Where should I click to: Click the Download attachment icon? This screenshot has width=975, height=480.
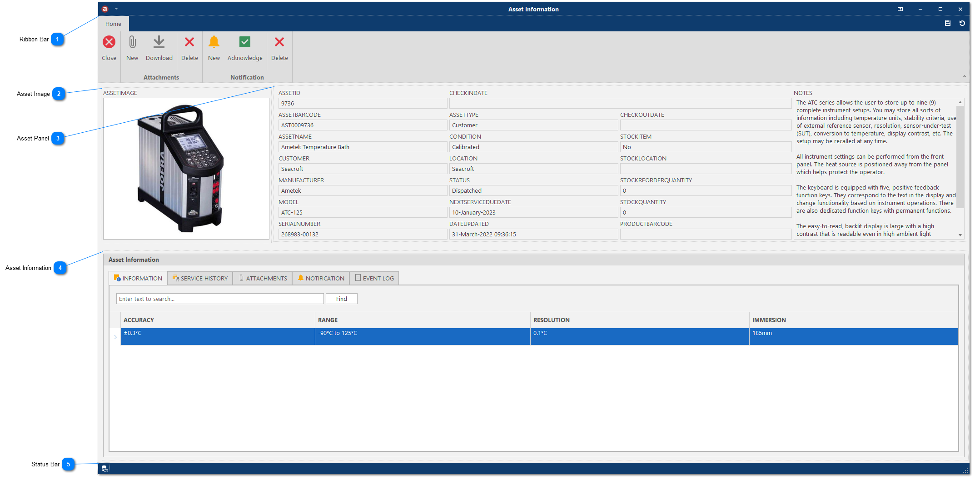[159, 42]
